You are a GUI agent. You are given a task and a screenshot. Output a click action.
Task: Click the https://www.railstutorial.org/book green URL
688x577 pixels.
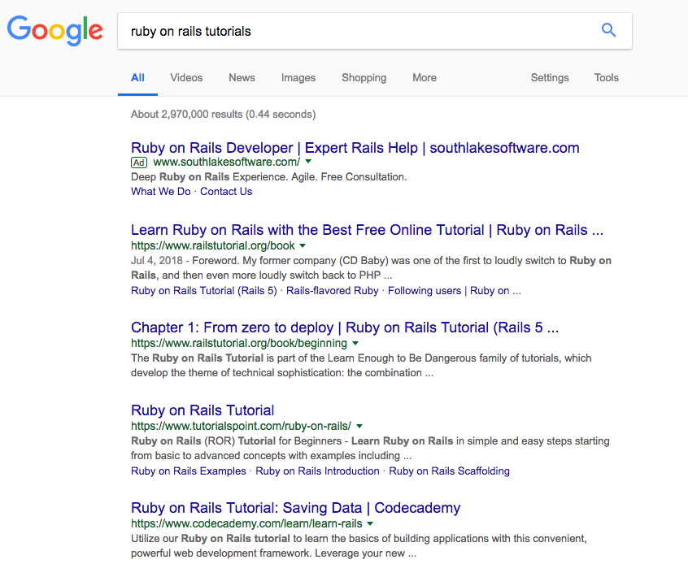tap(213, 246)
